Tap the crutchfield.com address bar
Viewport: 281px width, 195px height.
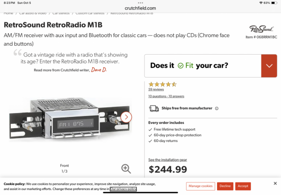pos(140,8)
